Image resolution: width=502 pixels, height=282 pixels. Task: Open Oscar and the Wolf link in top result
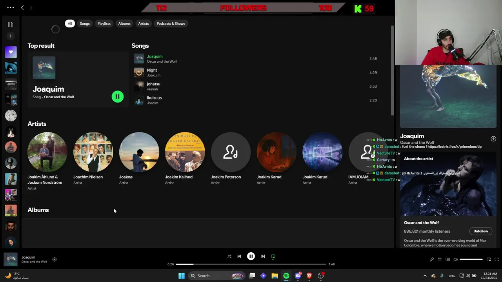click(59, 97)
